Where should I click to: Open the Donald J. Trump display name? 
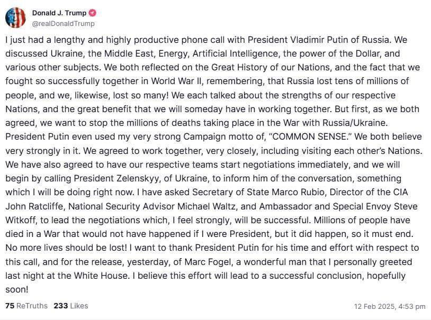click(x=60, y=13)
